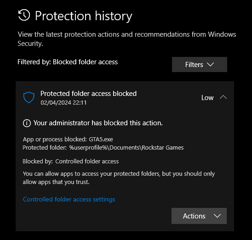Click the Windows Security description text
This screenshot has height=240, width=252.
click(126, 39)
